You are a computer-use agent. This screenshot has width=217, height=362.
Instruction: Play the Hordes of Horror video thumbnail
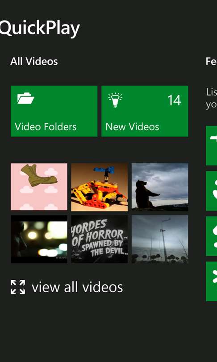pos(100,239)
